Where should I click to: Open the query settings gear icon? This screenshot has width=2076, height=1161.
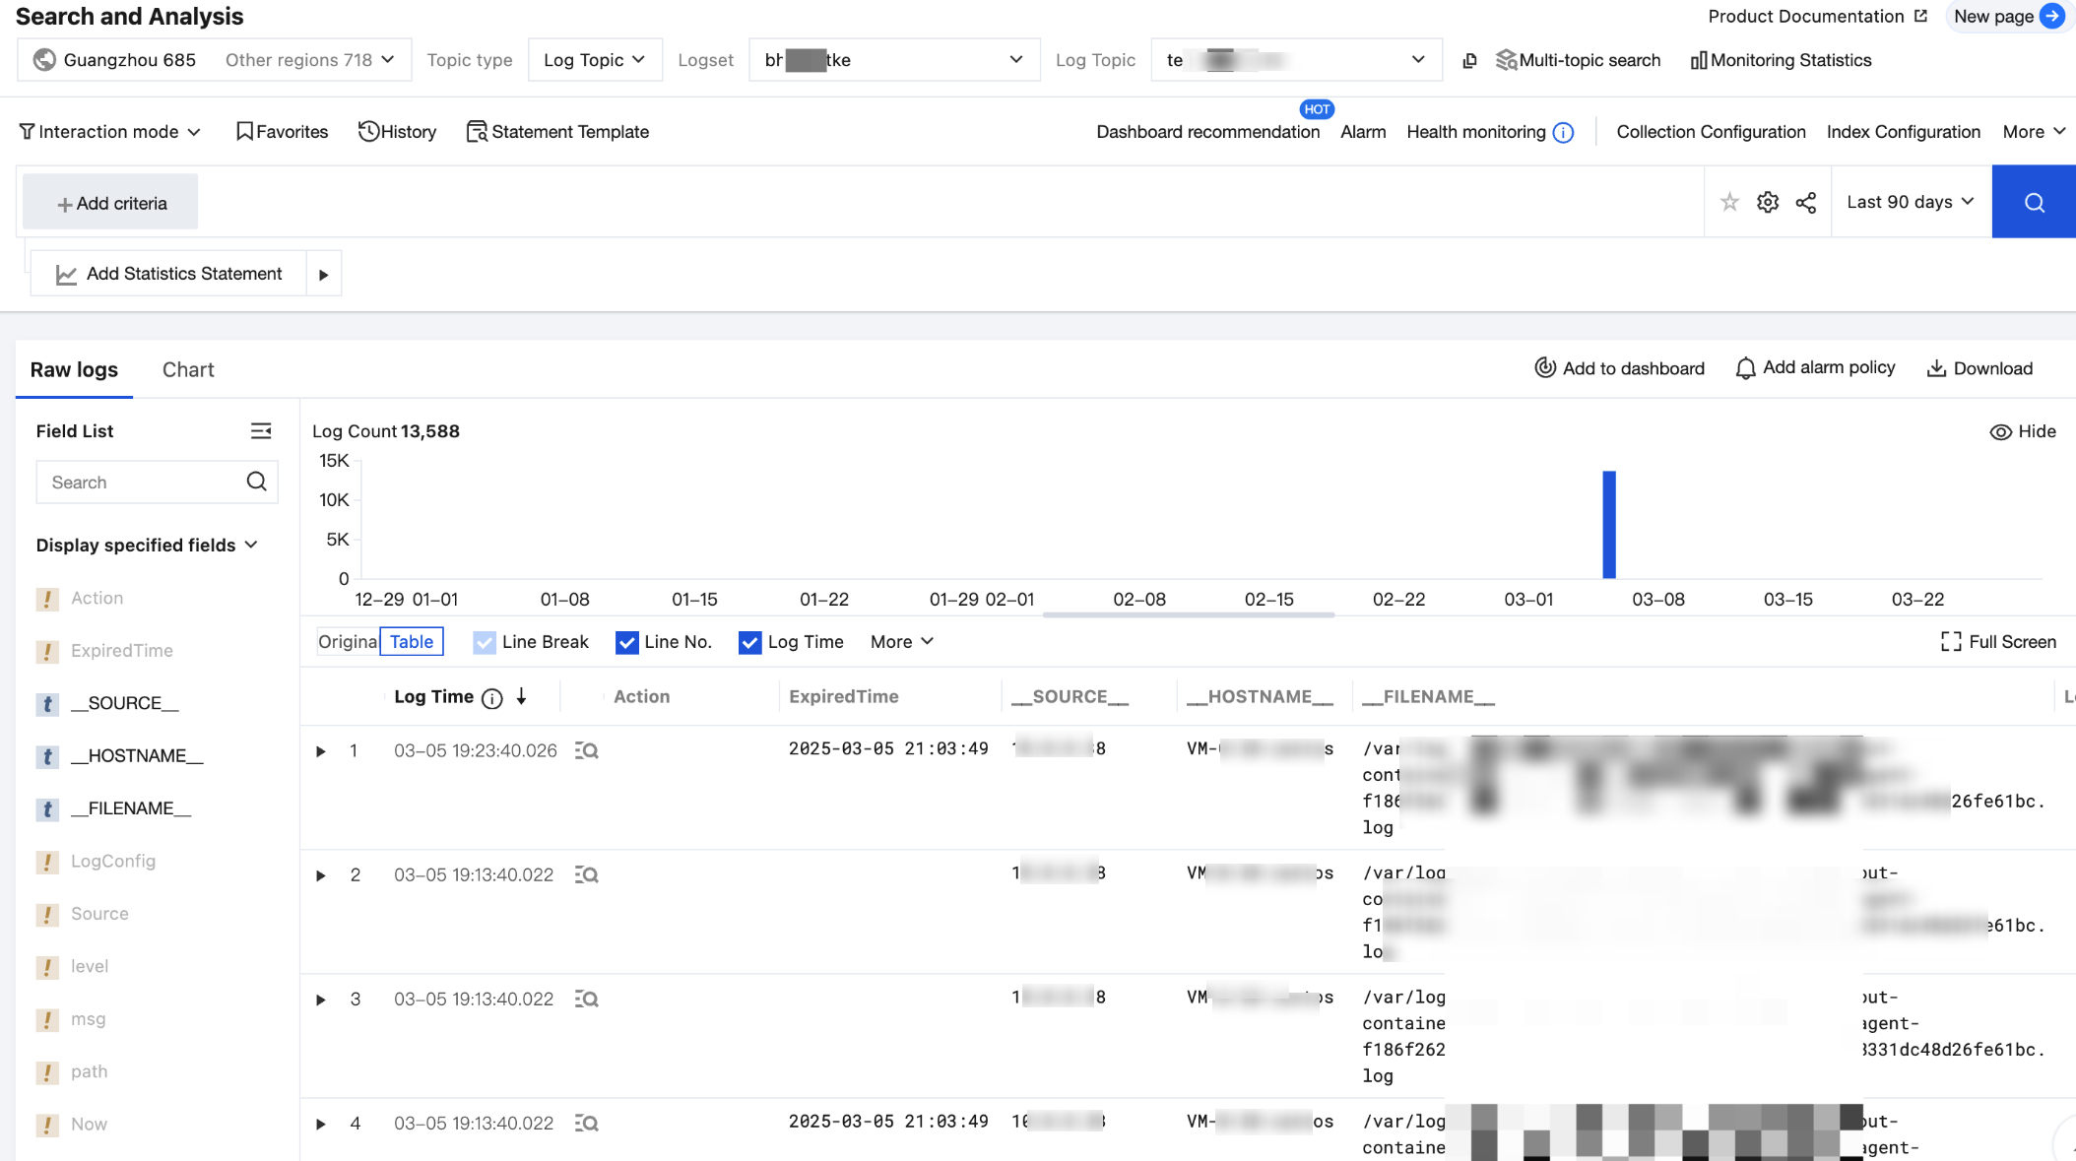click(x=1768, y=202)
